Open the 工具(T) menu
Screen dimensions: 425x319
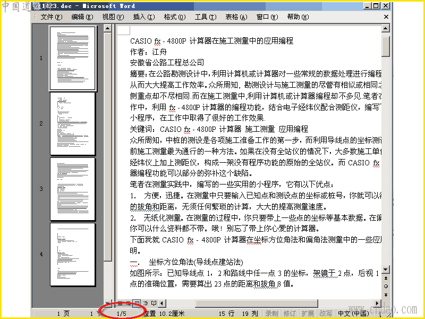click(206, 17)
